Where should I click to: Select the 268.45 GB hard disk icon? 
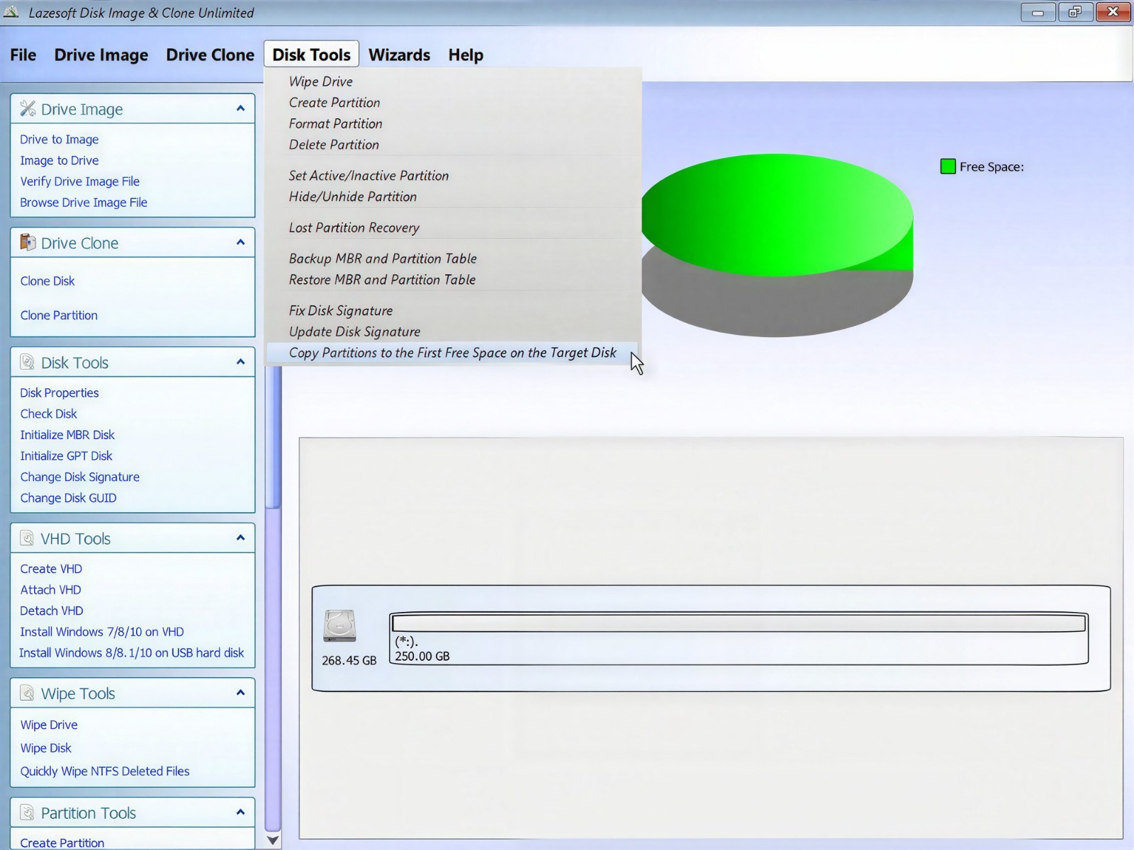point(339,626)
